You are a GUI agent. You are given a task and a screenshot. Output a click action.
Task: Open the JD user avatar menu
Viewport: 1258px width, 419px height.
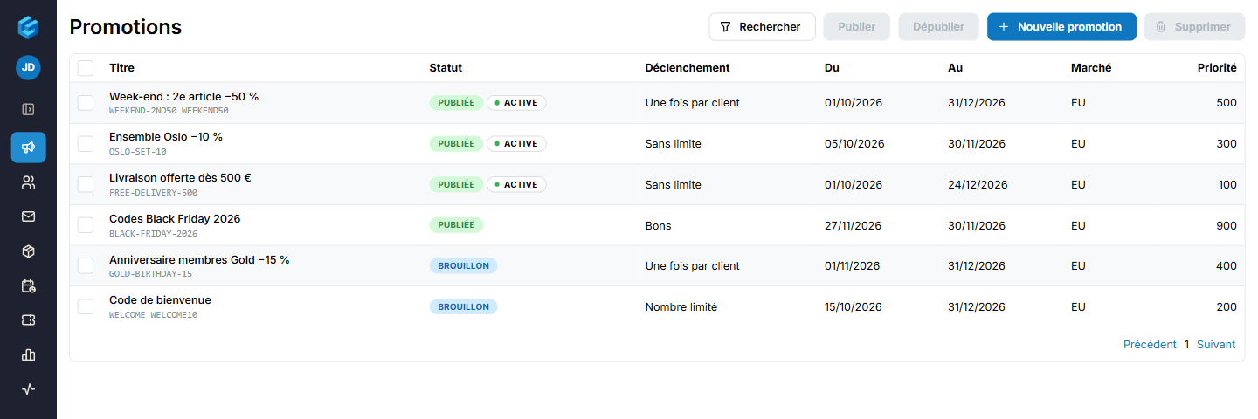28,67
